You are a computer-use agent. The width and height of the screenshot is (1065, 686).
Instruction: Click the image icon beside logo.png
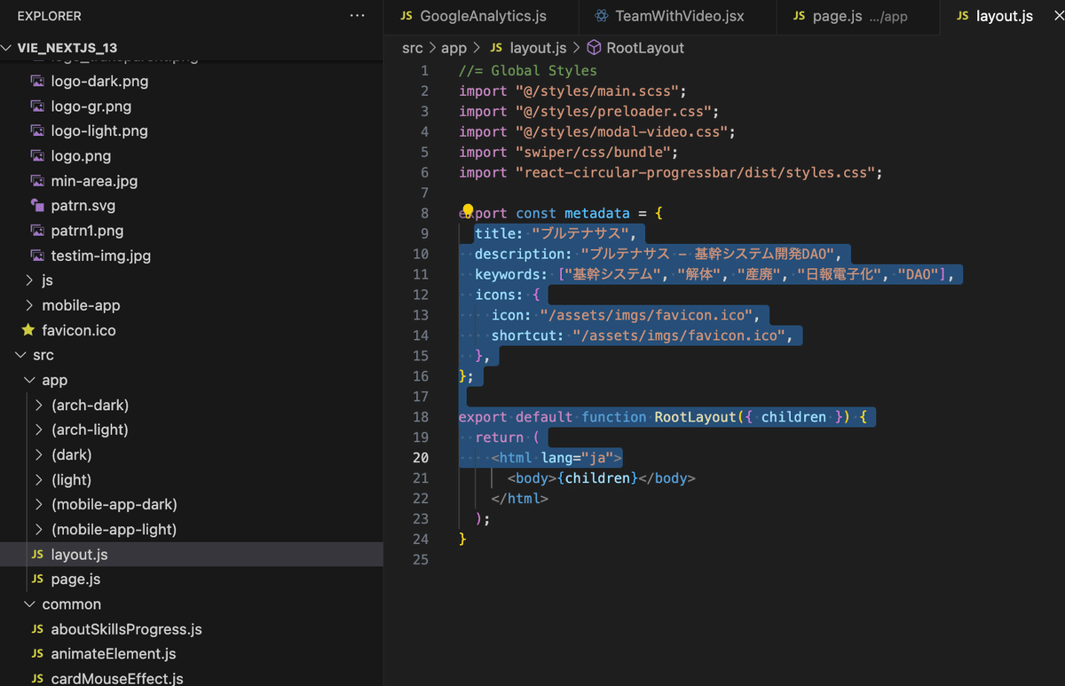pos(37,155)
